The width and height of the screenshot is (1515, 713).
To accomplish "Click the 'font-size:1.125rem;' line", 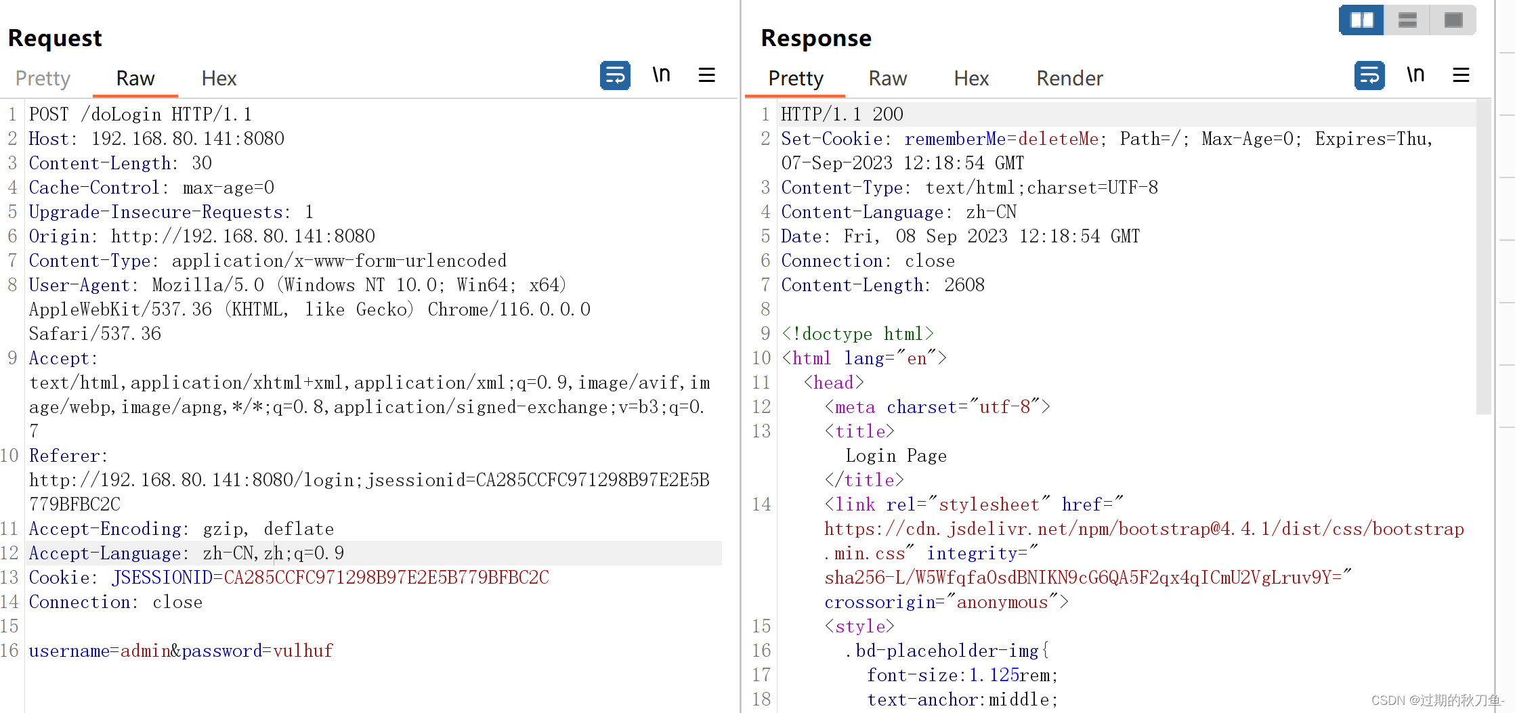I will (x=962, y=675).
